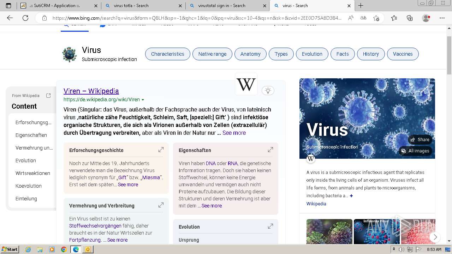Open the translate icon in the address bar
The image size is (452, 254).
click(x=363, y=18)
